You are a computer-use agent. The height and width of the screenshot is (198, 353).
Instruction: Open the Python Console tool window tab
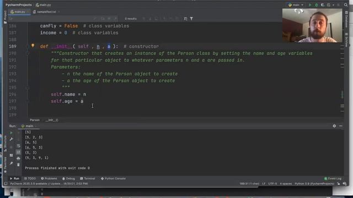pyautogui.click(x=113, y=178)
